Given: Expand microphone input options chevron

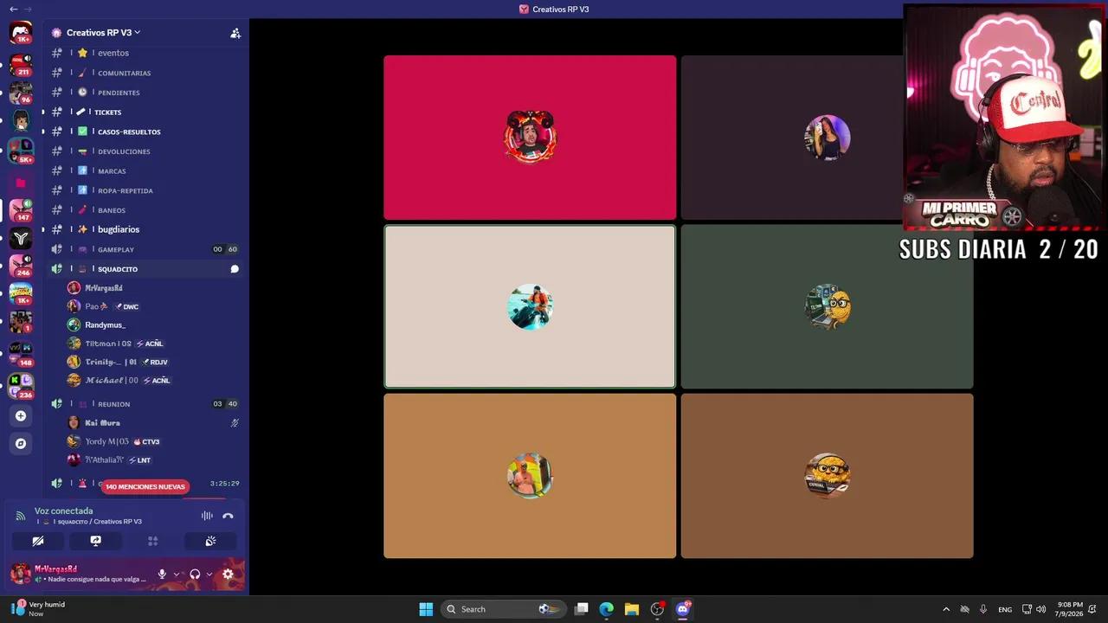Looking at the screenshot, I should point(177,574).
